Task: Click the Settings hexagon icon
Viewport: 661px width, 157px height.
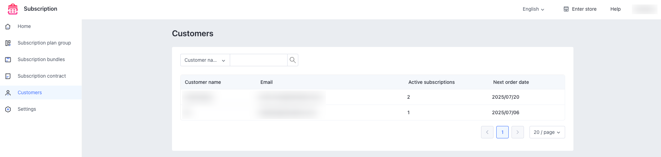Action: click(x=8, y=109)
